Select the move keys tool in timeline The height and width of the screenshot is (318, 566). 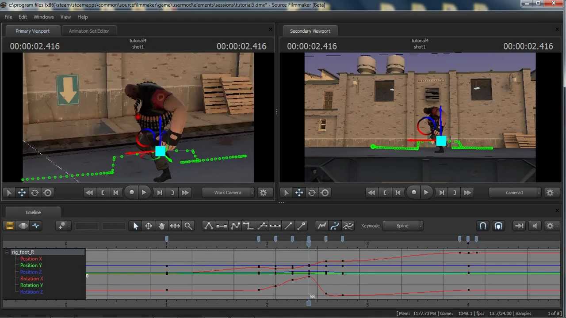pos(149,226)
